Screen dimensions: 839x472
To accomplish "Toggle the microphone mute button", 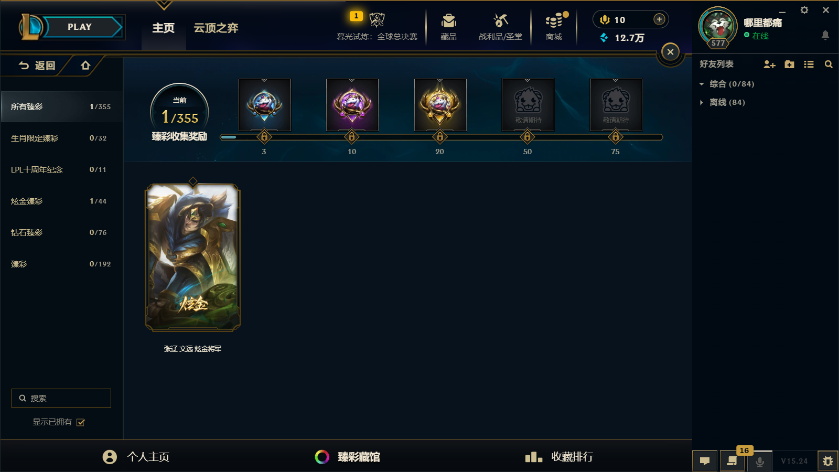I will (759, 462).
